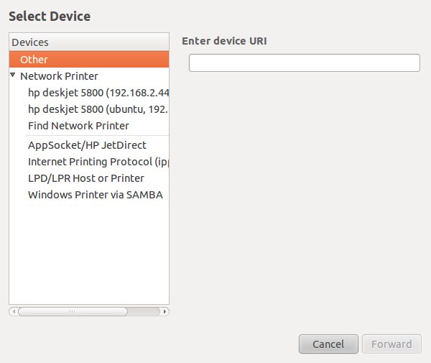Grab the horizontal scrollbar thumb
Screen dimensions: 431x363
72,312
